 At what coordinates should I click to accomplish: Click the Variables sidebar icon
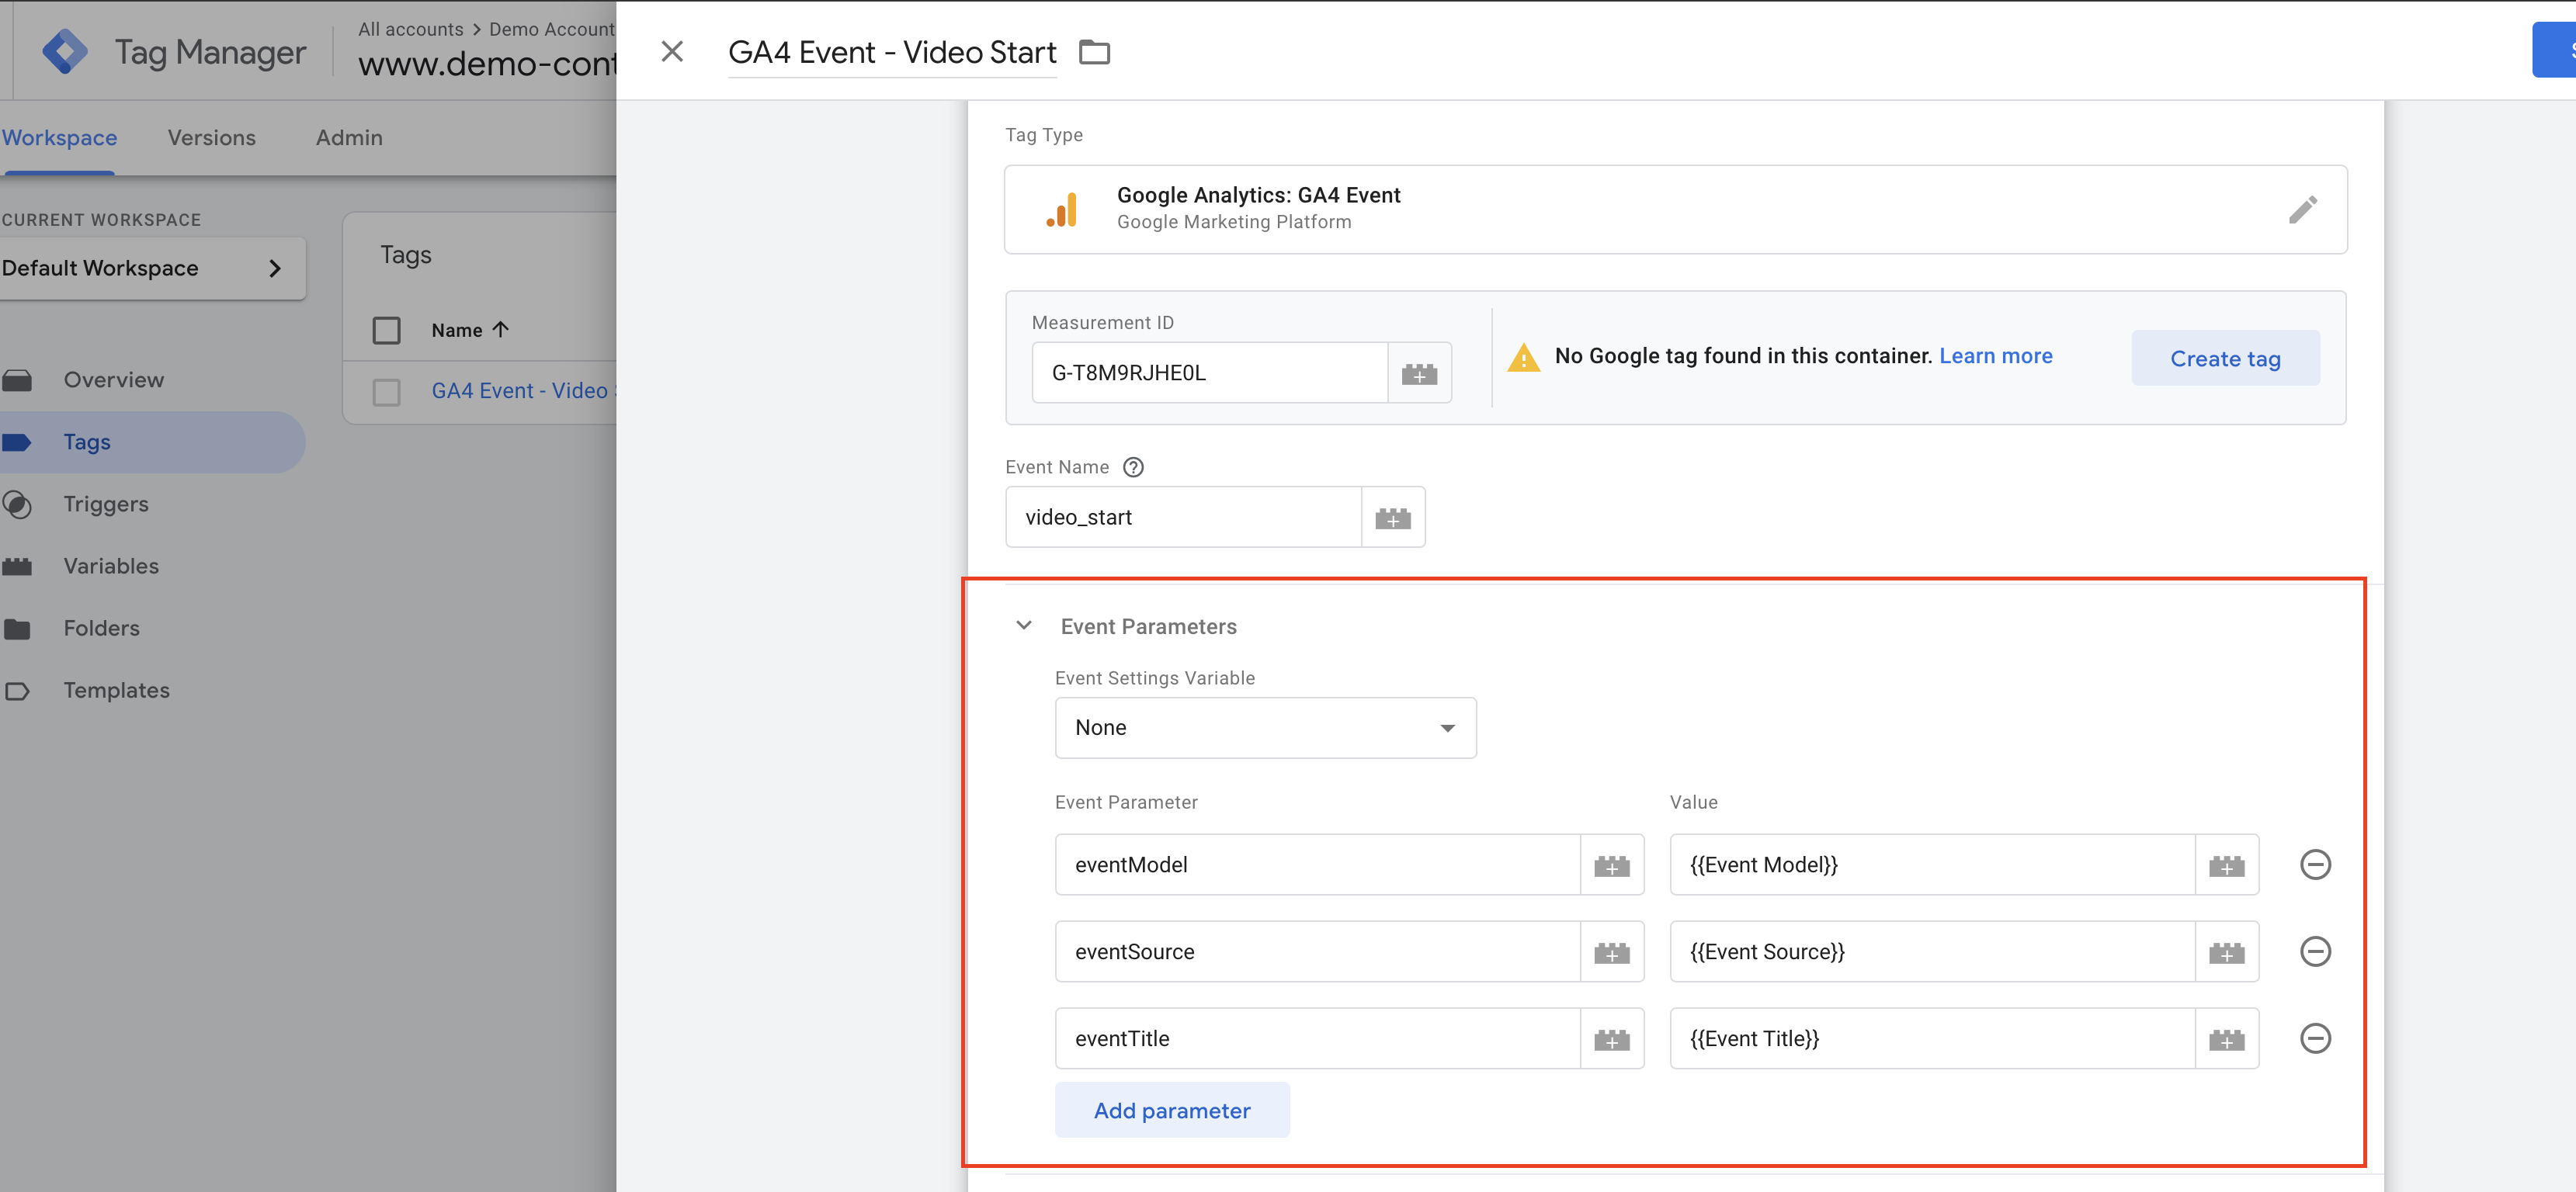click(17, 567)
